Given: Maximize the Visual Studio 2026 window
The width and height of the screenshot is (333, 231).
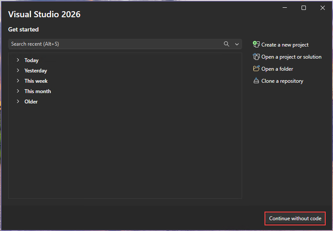Looking at the screenshot, I should click(304, 8).
